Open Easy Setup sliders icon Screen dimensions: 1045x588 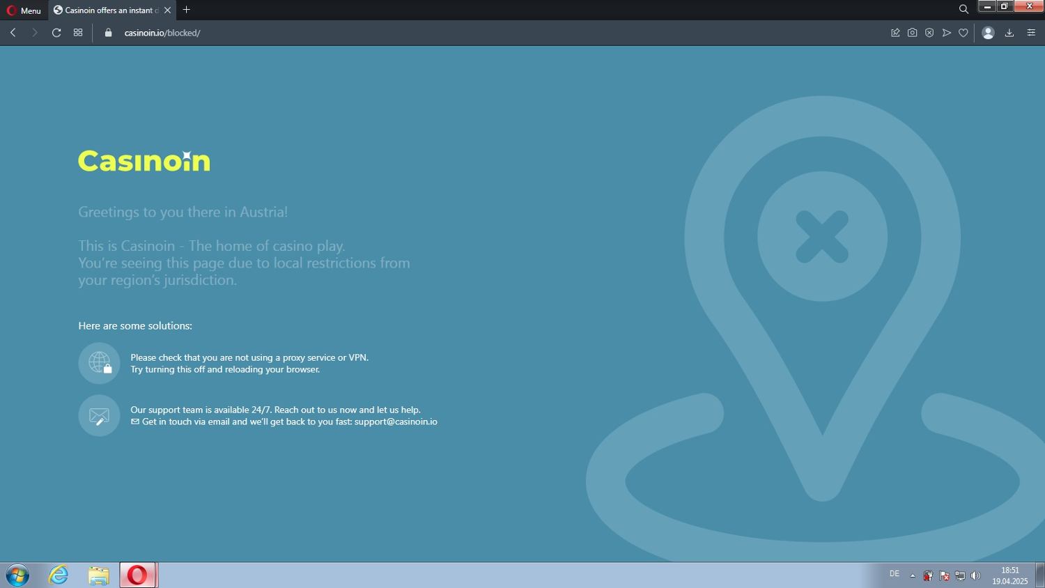tap(1031, 33)
